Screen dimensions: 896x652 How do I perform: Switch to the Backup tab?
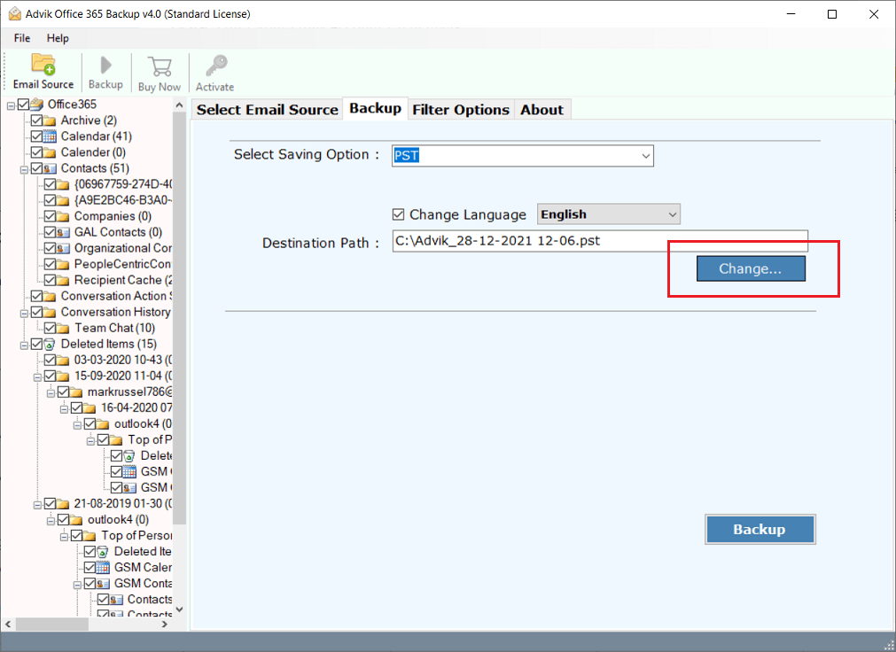click(376, 109)
